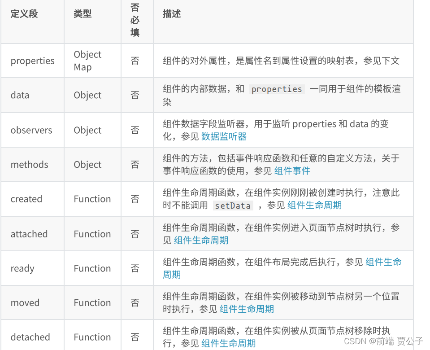This screenshot has width=430, height=350.
Task: Open the 数据监听器 link in observers row
Action: [x=224, y=136]
